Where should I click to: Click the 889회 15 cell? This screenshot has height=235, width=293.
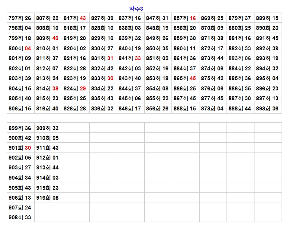coord(267,18)
